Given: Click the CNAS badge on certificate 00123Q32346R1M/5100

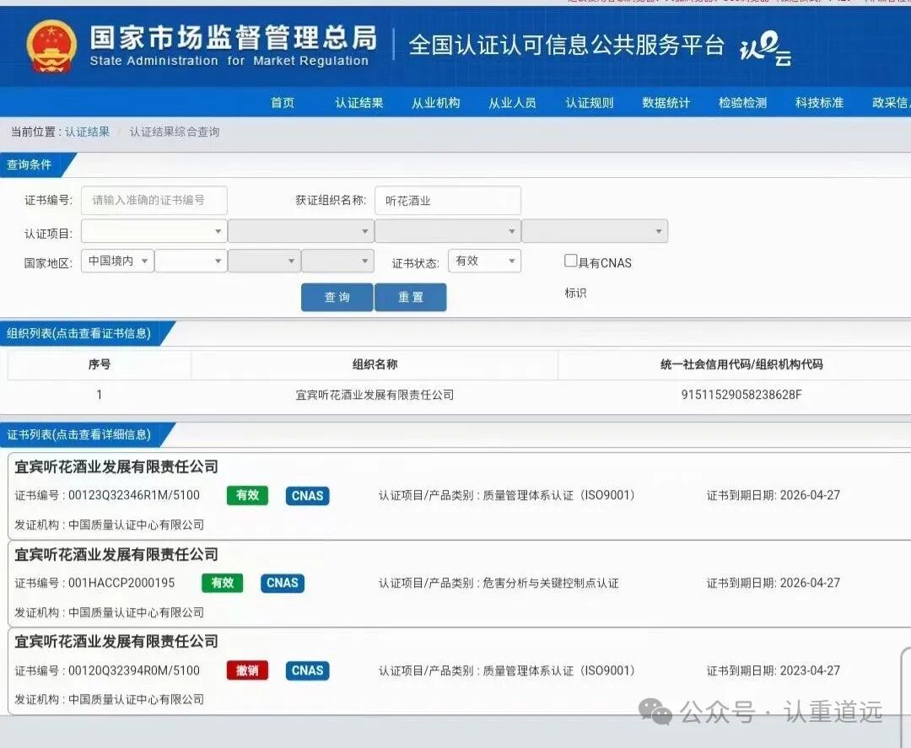Looking at the screenshot, I should [307, 496].
